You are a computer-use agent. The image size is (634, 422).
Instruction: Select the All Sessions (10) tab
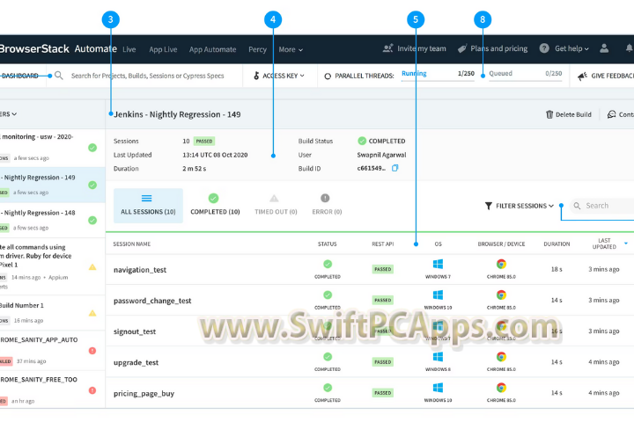point(148,206)
